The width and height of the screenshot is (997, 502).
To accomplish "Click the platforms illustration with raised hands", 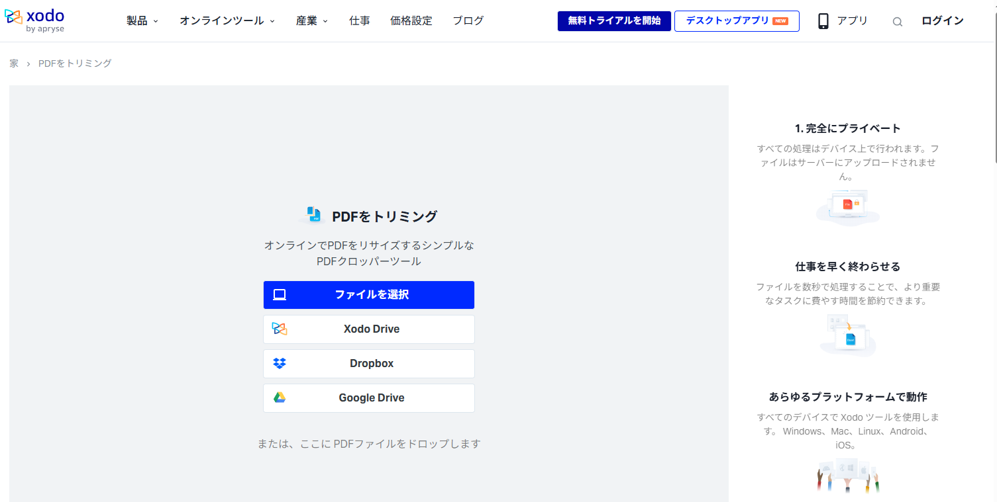I will coord(848,475).
